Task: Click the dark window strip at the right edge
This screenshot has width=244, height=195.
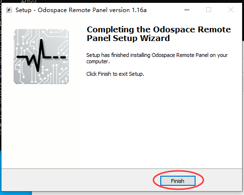Action: (x=243, y=21)
